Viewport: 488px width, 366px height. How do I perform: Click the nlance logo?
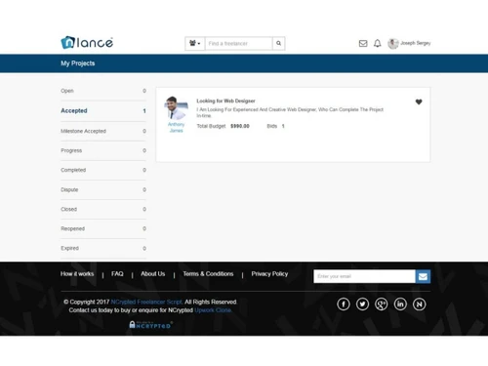[87, 43]
